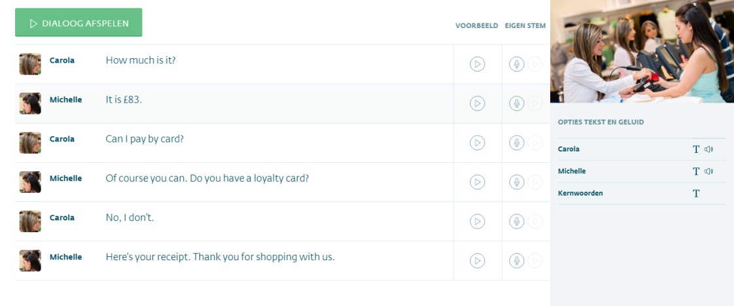Toggle Carola's sound on or off
The image size is (734, 306).
(708, 149)
